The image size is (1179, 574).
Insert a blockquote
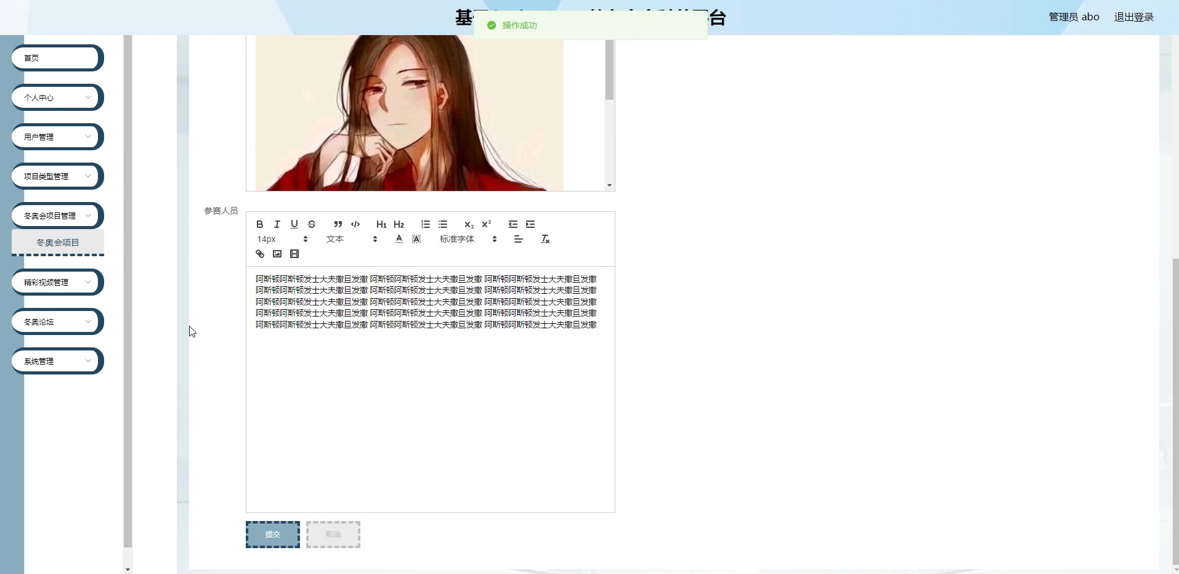(x=338, y=224)
